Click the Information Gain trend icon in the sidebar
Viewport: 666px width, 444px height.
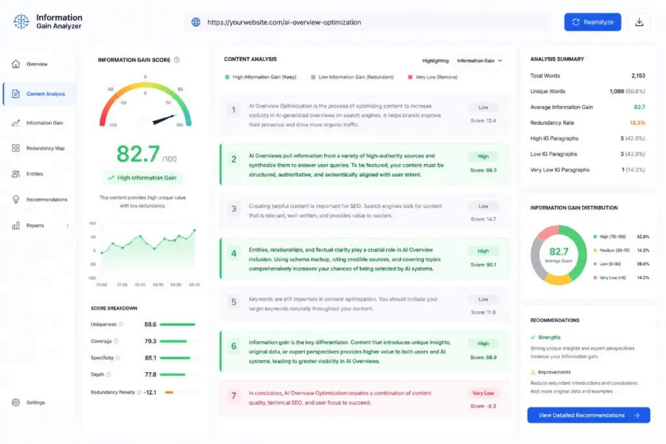tap(16, 123)
